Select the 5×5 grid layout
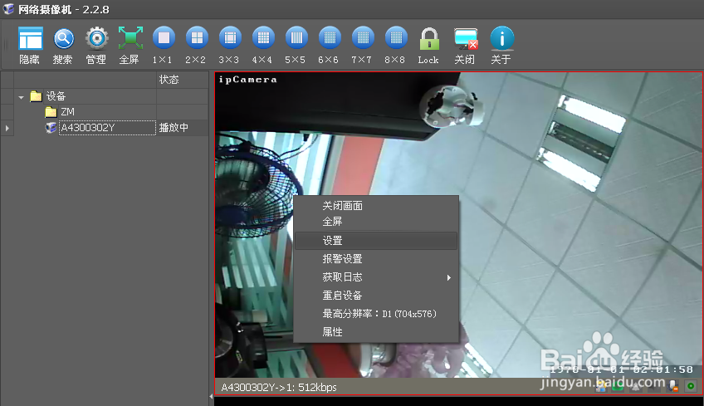 point(296,38)
